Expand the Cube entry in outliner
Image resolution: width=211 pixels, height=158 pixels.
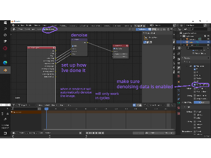point(184,42)
